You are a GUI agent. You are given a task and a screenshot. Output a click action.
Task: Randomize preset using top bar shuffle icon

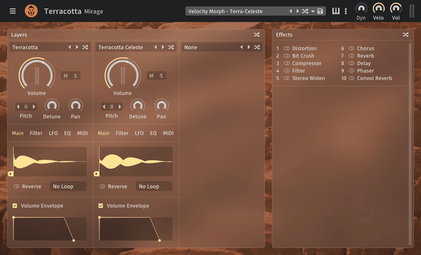pos(305,11)
